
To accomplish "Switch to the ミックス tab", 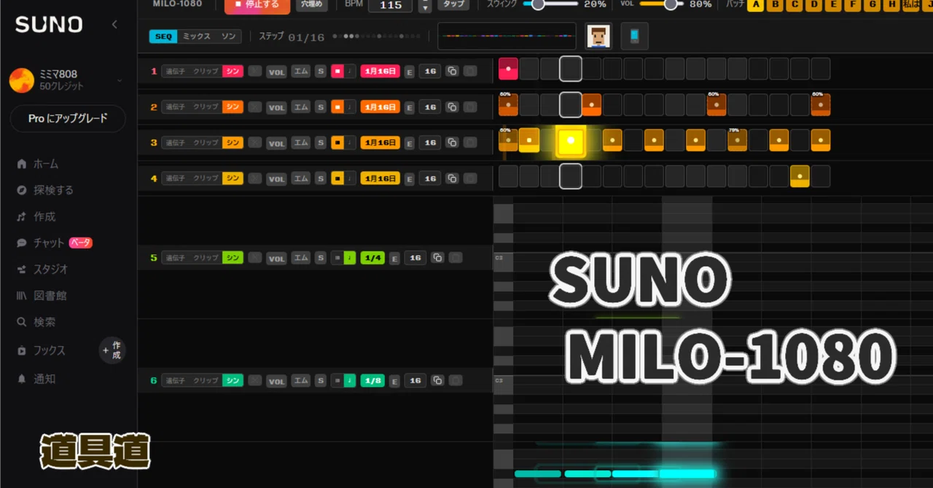I will (196, 36).
